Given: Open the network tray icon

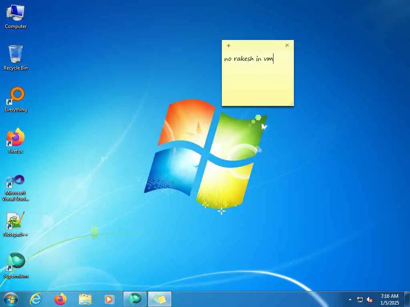Looking at the screenshot, I should (x=360, y=300).
